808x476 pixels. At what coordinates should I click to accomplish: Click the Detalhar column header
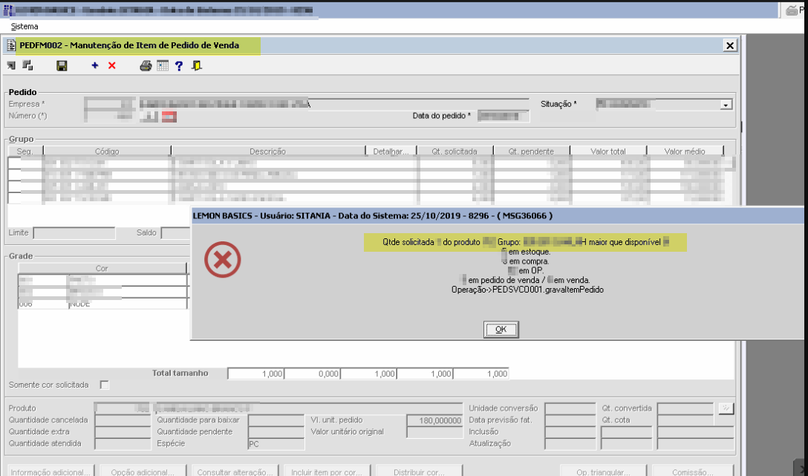[x=391, y=151]
